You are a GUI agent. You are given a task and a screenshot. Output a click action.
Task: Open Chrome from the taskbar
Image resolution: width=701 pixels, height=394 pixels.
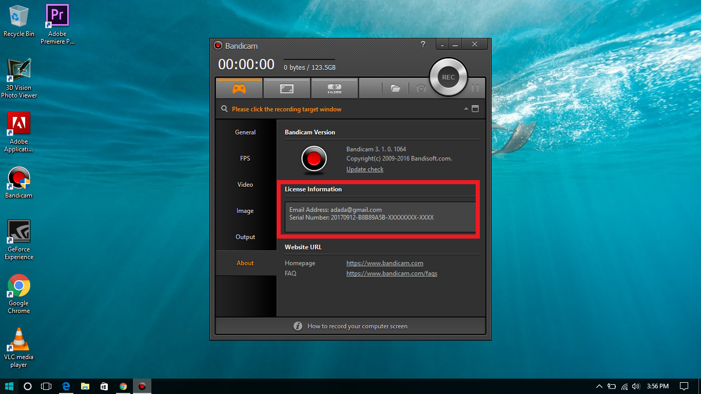pyautogui.click(x=123, y=386)
